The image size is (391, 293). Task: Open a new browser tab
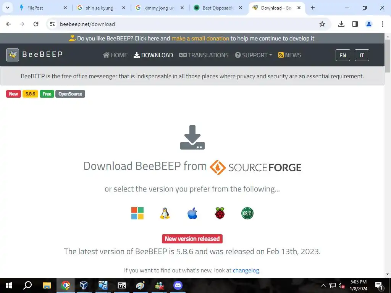tap(313, 8)
